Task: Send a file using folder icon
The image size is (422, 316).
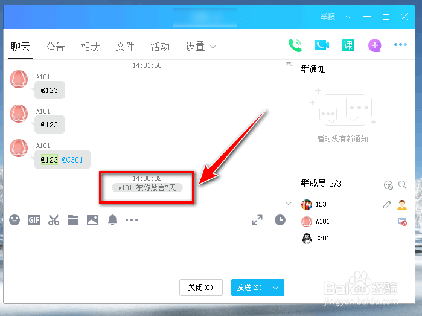Action: pos(73,220)
